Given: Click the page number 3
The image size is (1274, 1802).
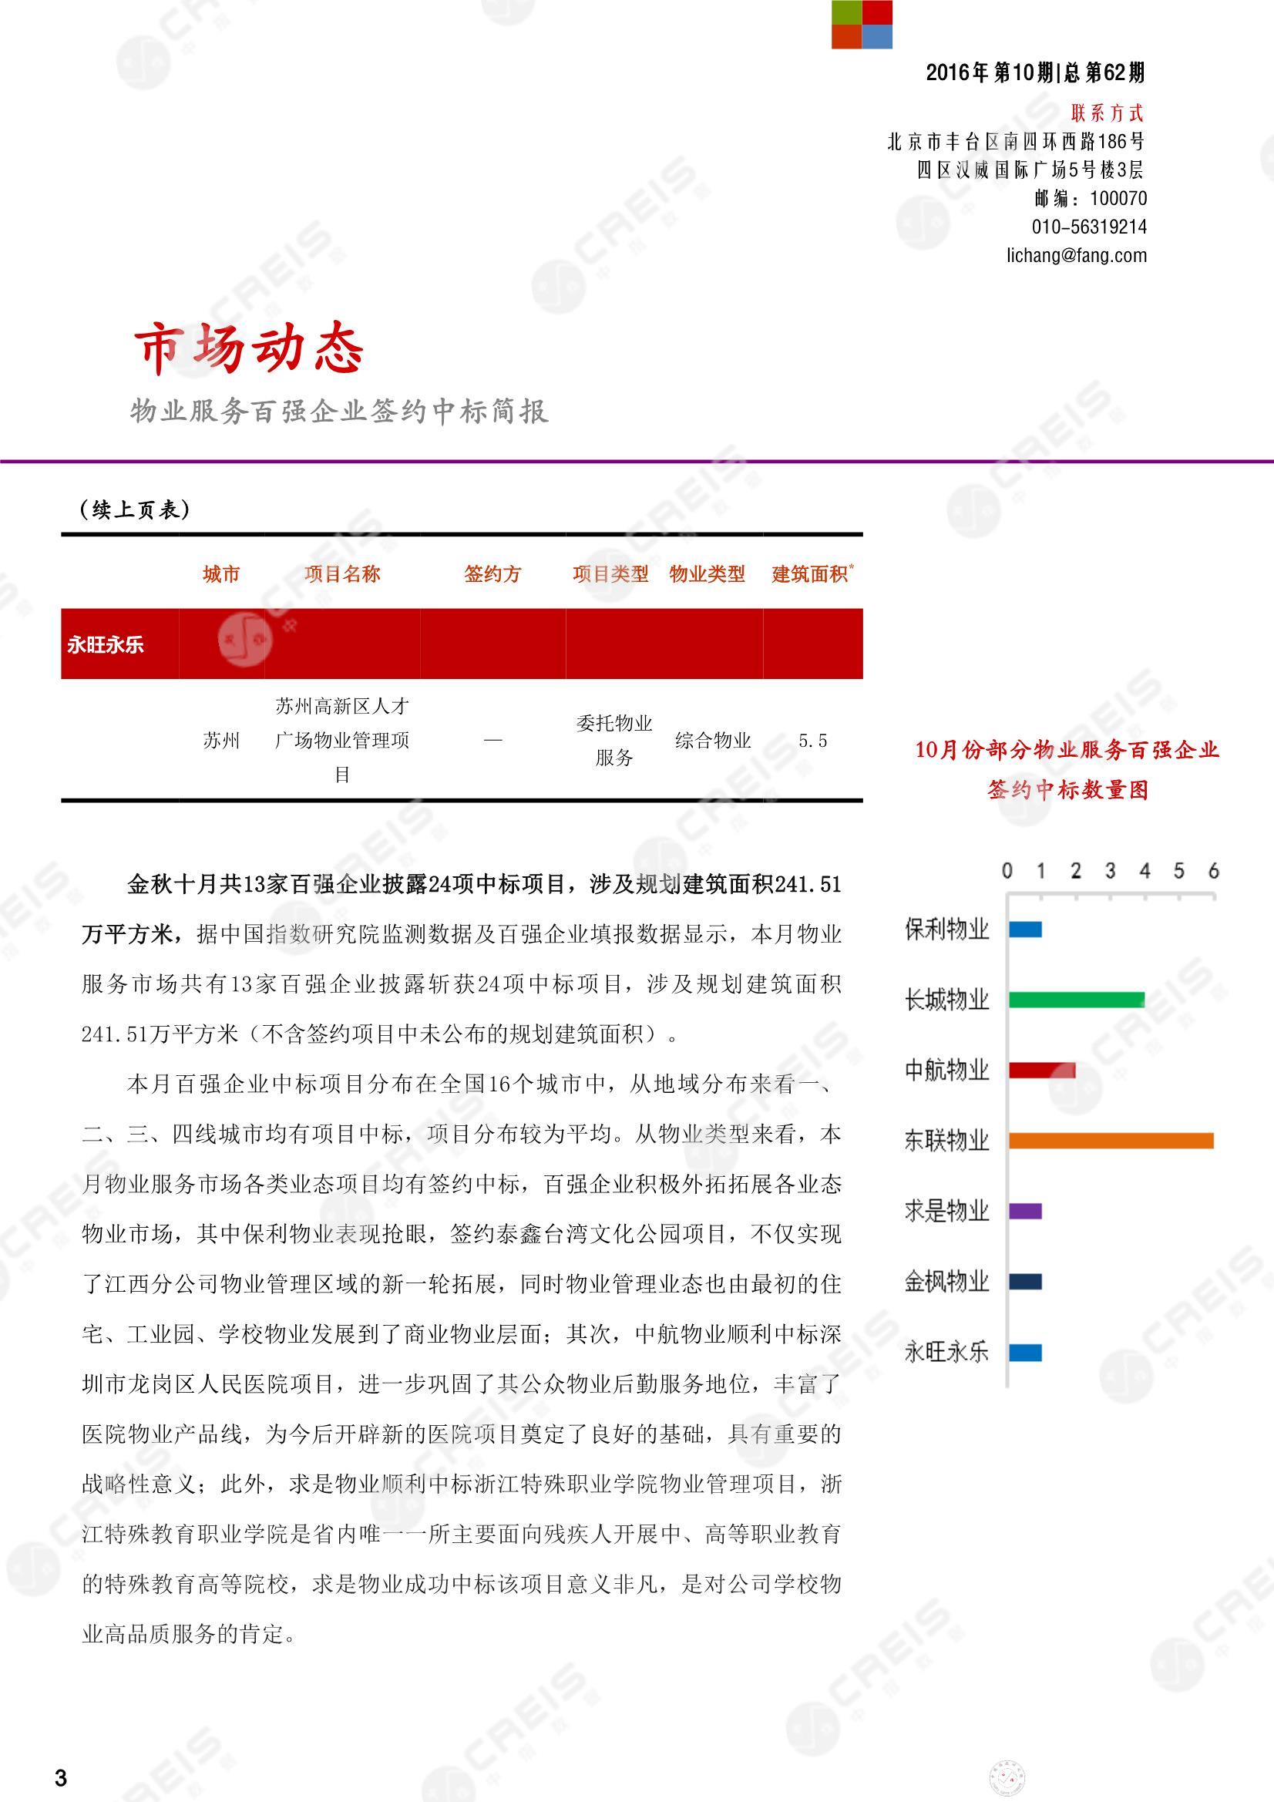Looking at the screenshot, I should 61,1777.
